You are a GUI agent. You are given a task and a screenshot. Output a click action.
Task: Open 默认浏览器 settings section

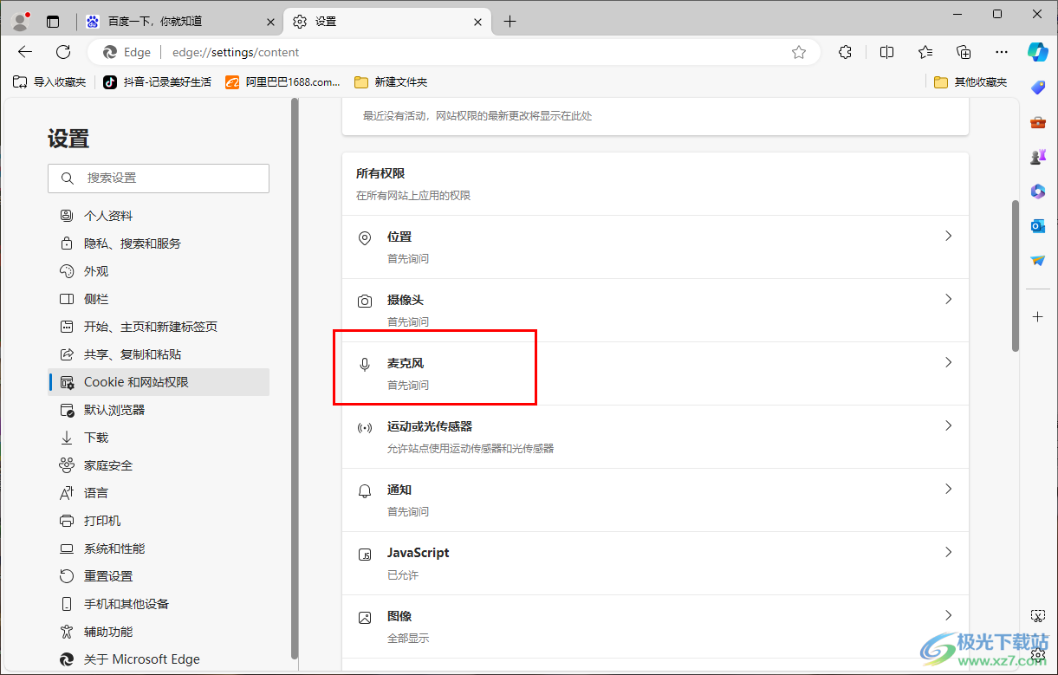pyautogui.click(x=159, y=410)
